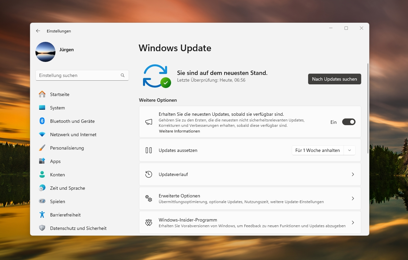Click 'Letzte Überprüfung: Heute, 06:56' text

pos(211,80)
